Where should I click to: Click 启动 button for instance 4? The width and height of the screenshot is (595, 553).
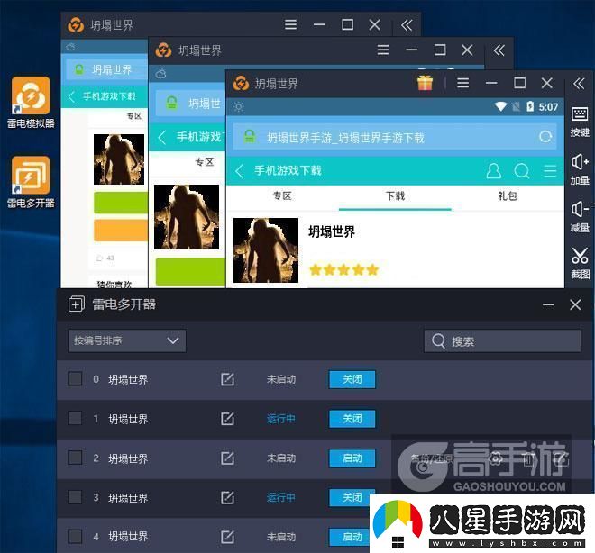click(350, 537)
